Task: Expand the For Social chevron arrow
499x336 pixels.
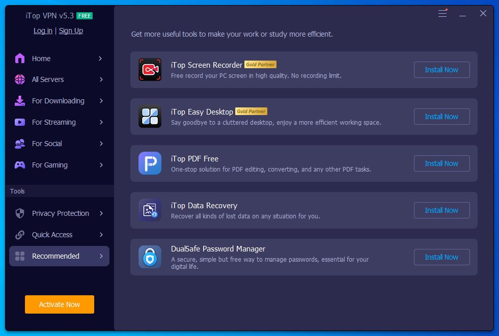Action: click(x=101, y=144)
